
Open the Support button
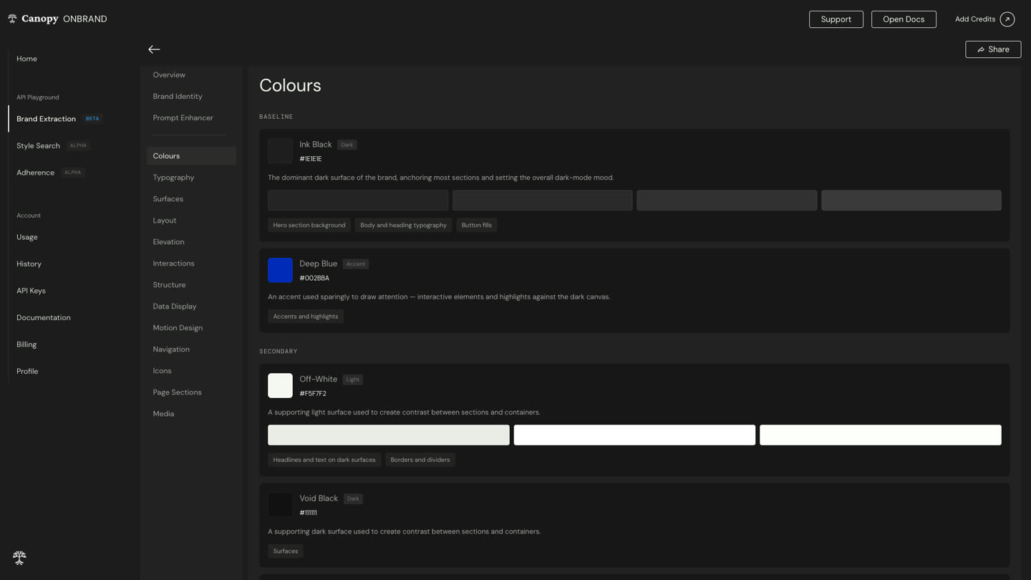(836, 19)
